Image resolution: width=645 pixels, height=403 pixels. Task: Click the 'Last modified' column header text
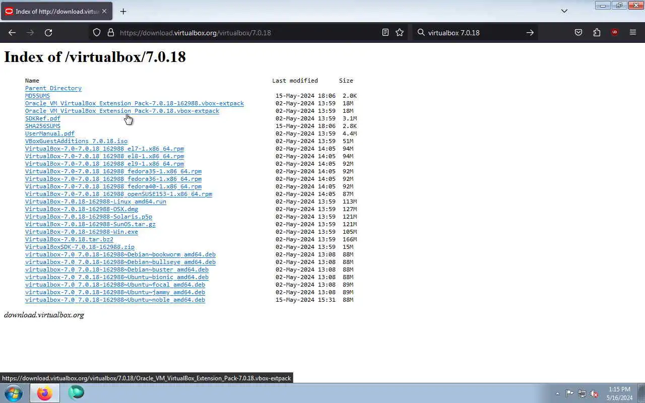pos(295,81)
